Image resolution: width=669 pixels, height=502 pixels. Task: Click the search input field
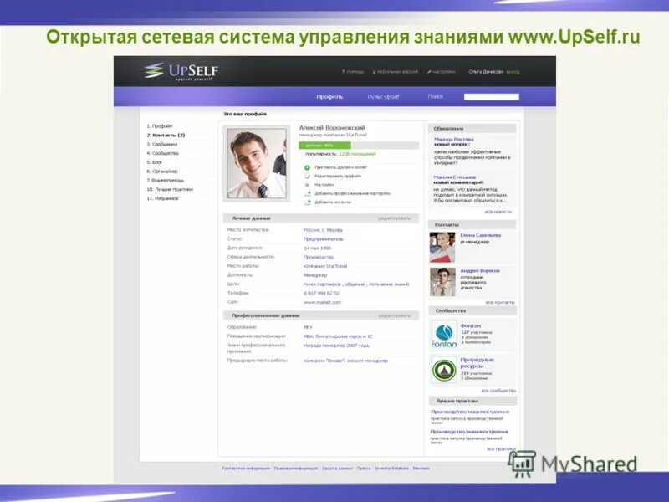click(x=491, y=96)
